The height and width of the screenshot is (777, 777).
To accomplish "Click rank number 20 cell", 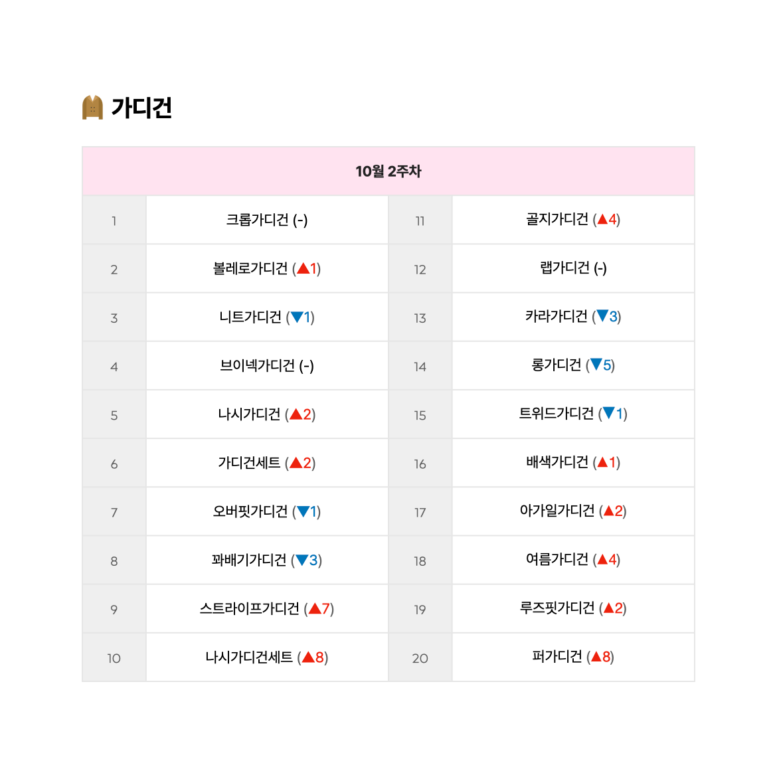I will click(x=420, y=657).
